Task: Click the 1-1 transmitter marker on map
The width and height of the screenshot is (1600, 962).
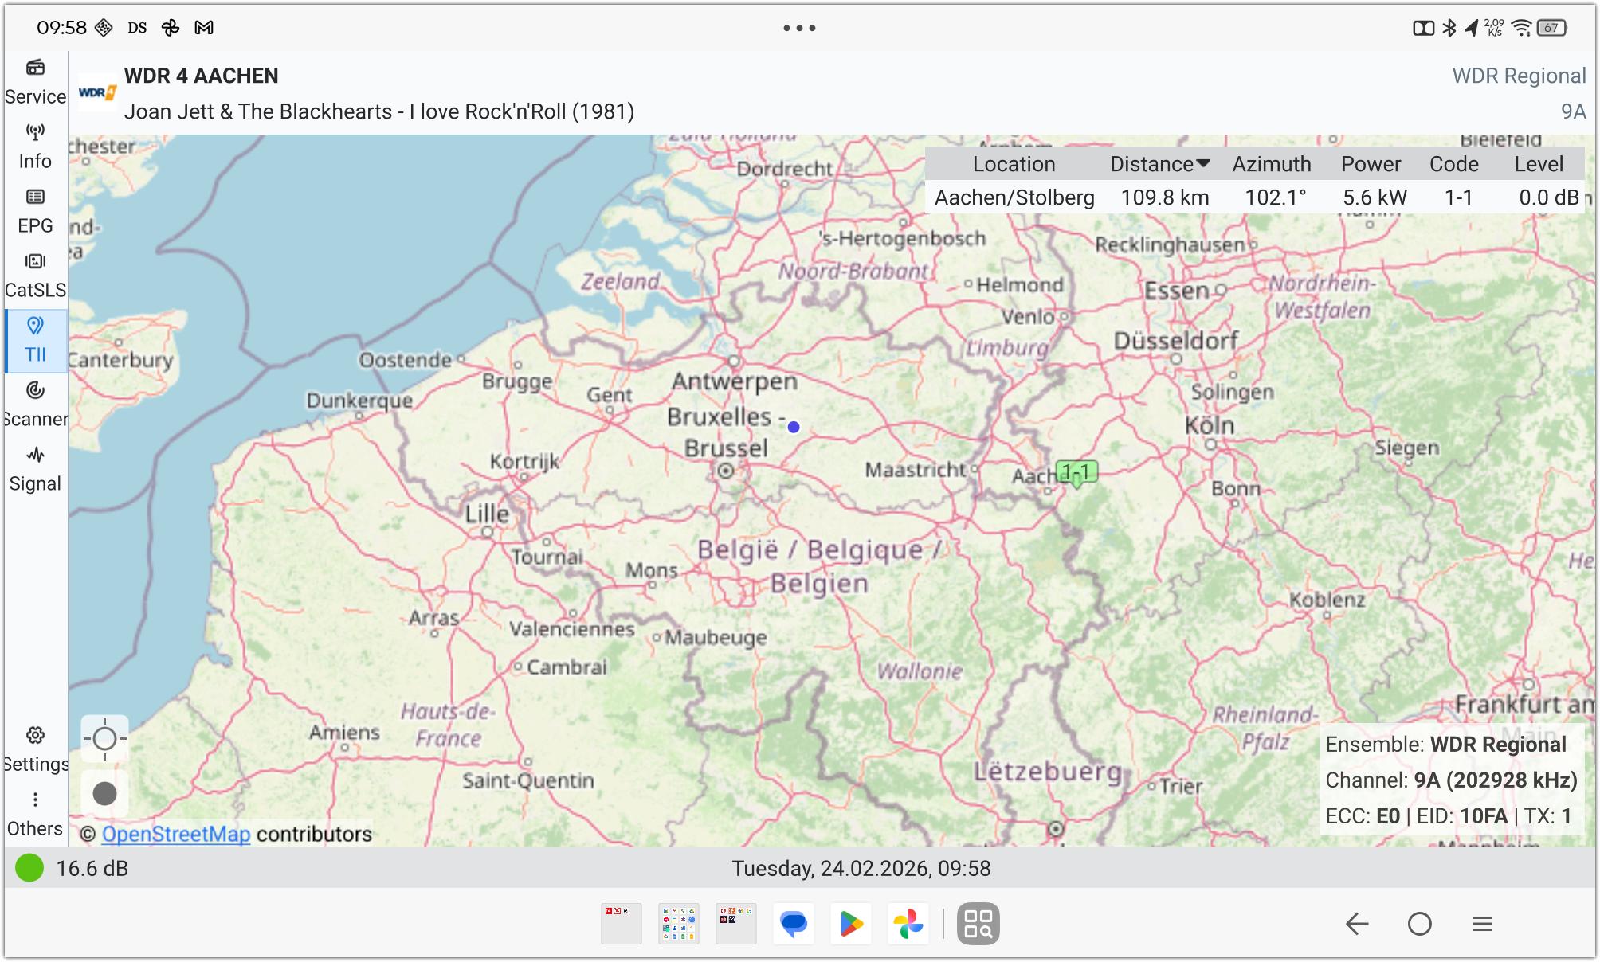Action: click(1076, 473)
